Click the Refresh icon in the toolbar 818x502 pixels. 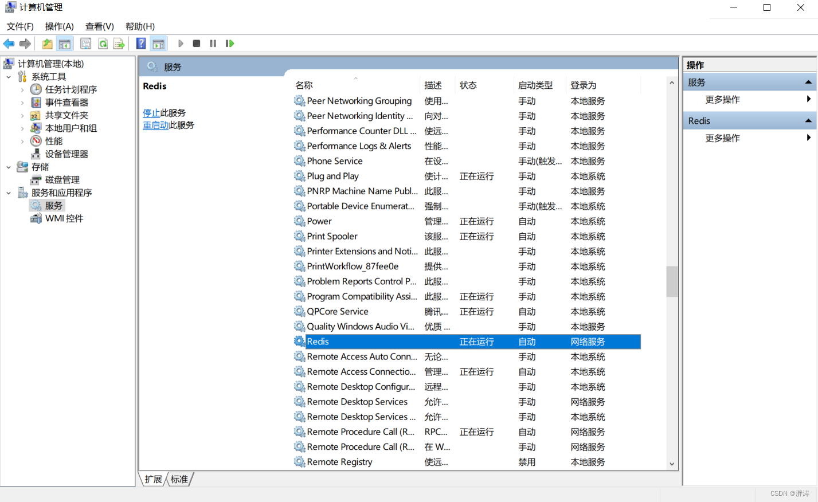coord(103,44)
